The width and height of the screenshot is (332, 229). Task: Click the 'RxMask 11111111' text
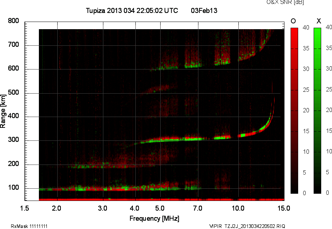click(29, 226)
